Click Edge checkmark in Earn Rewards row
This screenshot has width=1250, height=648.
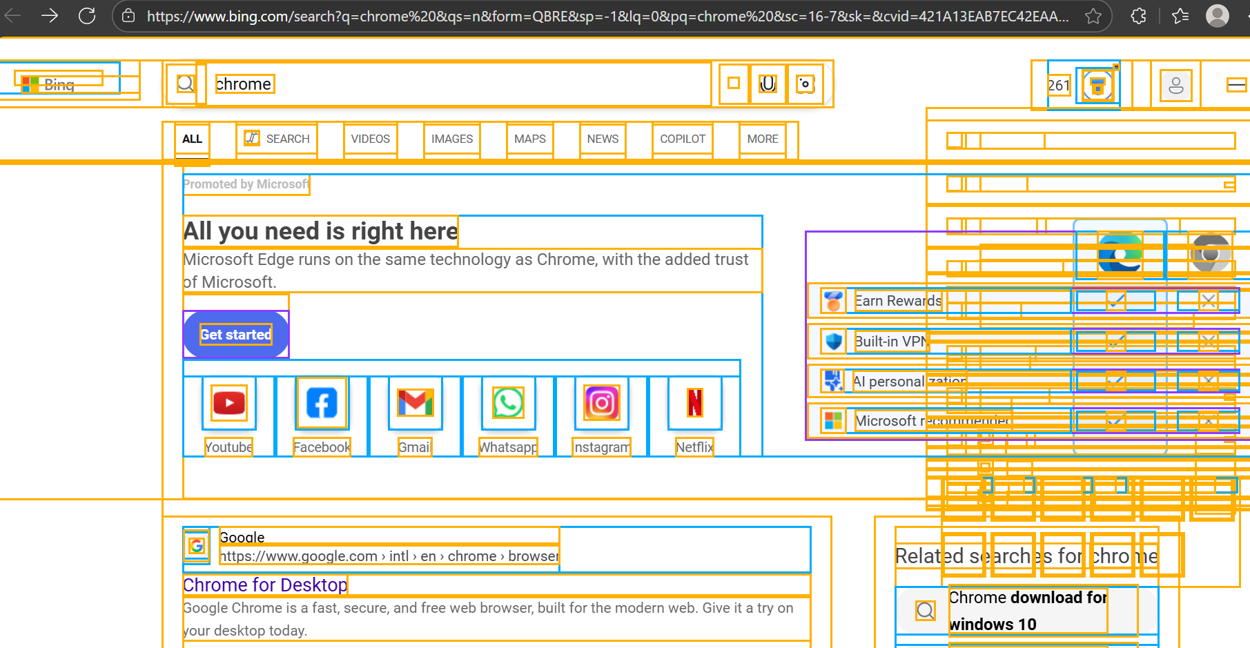[1116, 300]
